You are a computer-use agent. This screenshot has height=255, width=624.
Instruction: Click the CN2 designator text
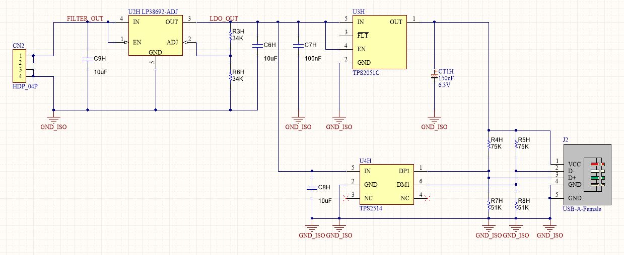[x=18, y=46]
